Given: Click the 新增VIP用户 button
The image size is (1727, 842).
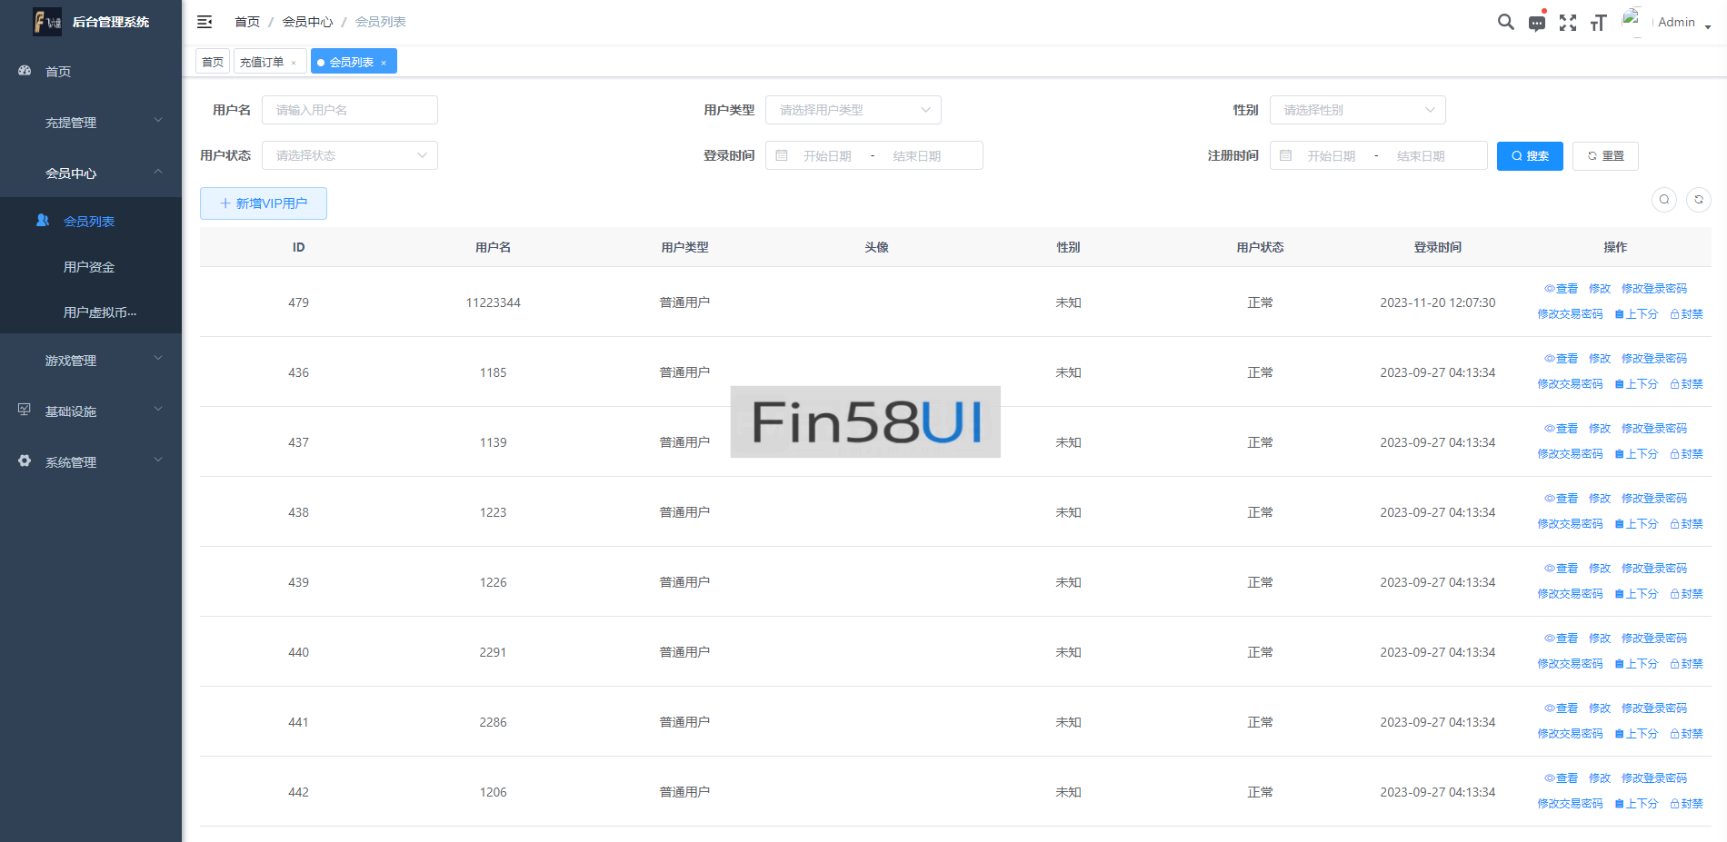Looking at the screenshot, I should click(x=263, y=203).
